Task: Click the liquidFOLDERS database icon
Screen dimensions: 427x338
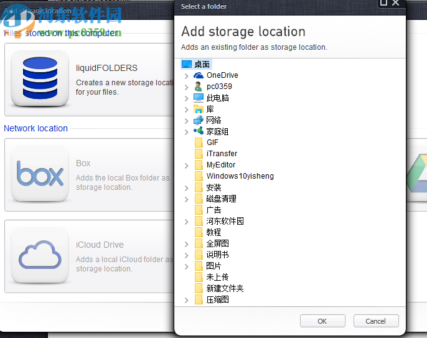Action: click(x=40, y=78)
